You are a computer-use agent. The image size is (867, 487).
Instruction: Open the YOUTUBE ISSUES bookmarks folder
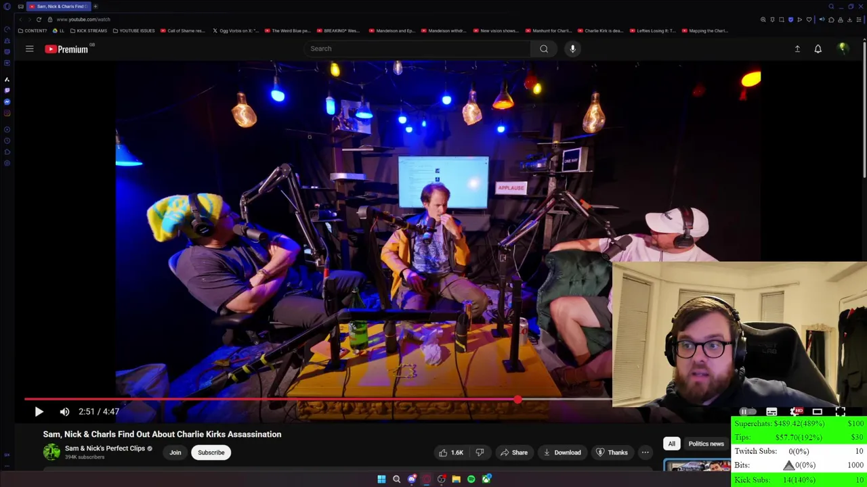pos(133,30)
